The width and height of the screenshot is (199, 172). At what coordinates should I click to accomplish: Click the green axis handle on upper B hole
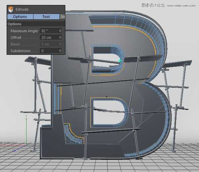tap(120, 61)
